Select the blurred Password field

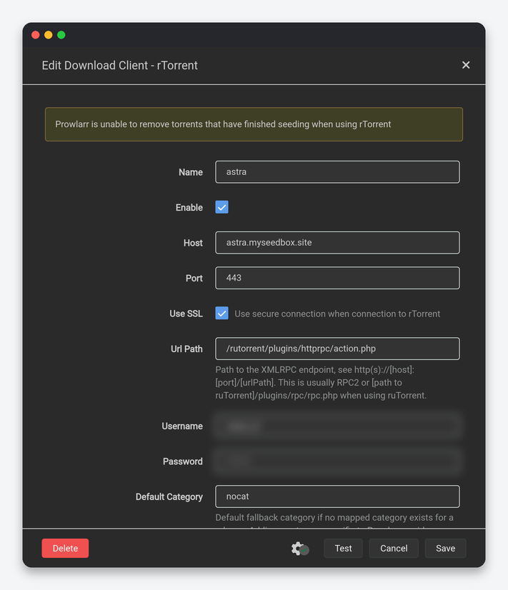[337, 461]
